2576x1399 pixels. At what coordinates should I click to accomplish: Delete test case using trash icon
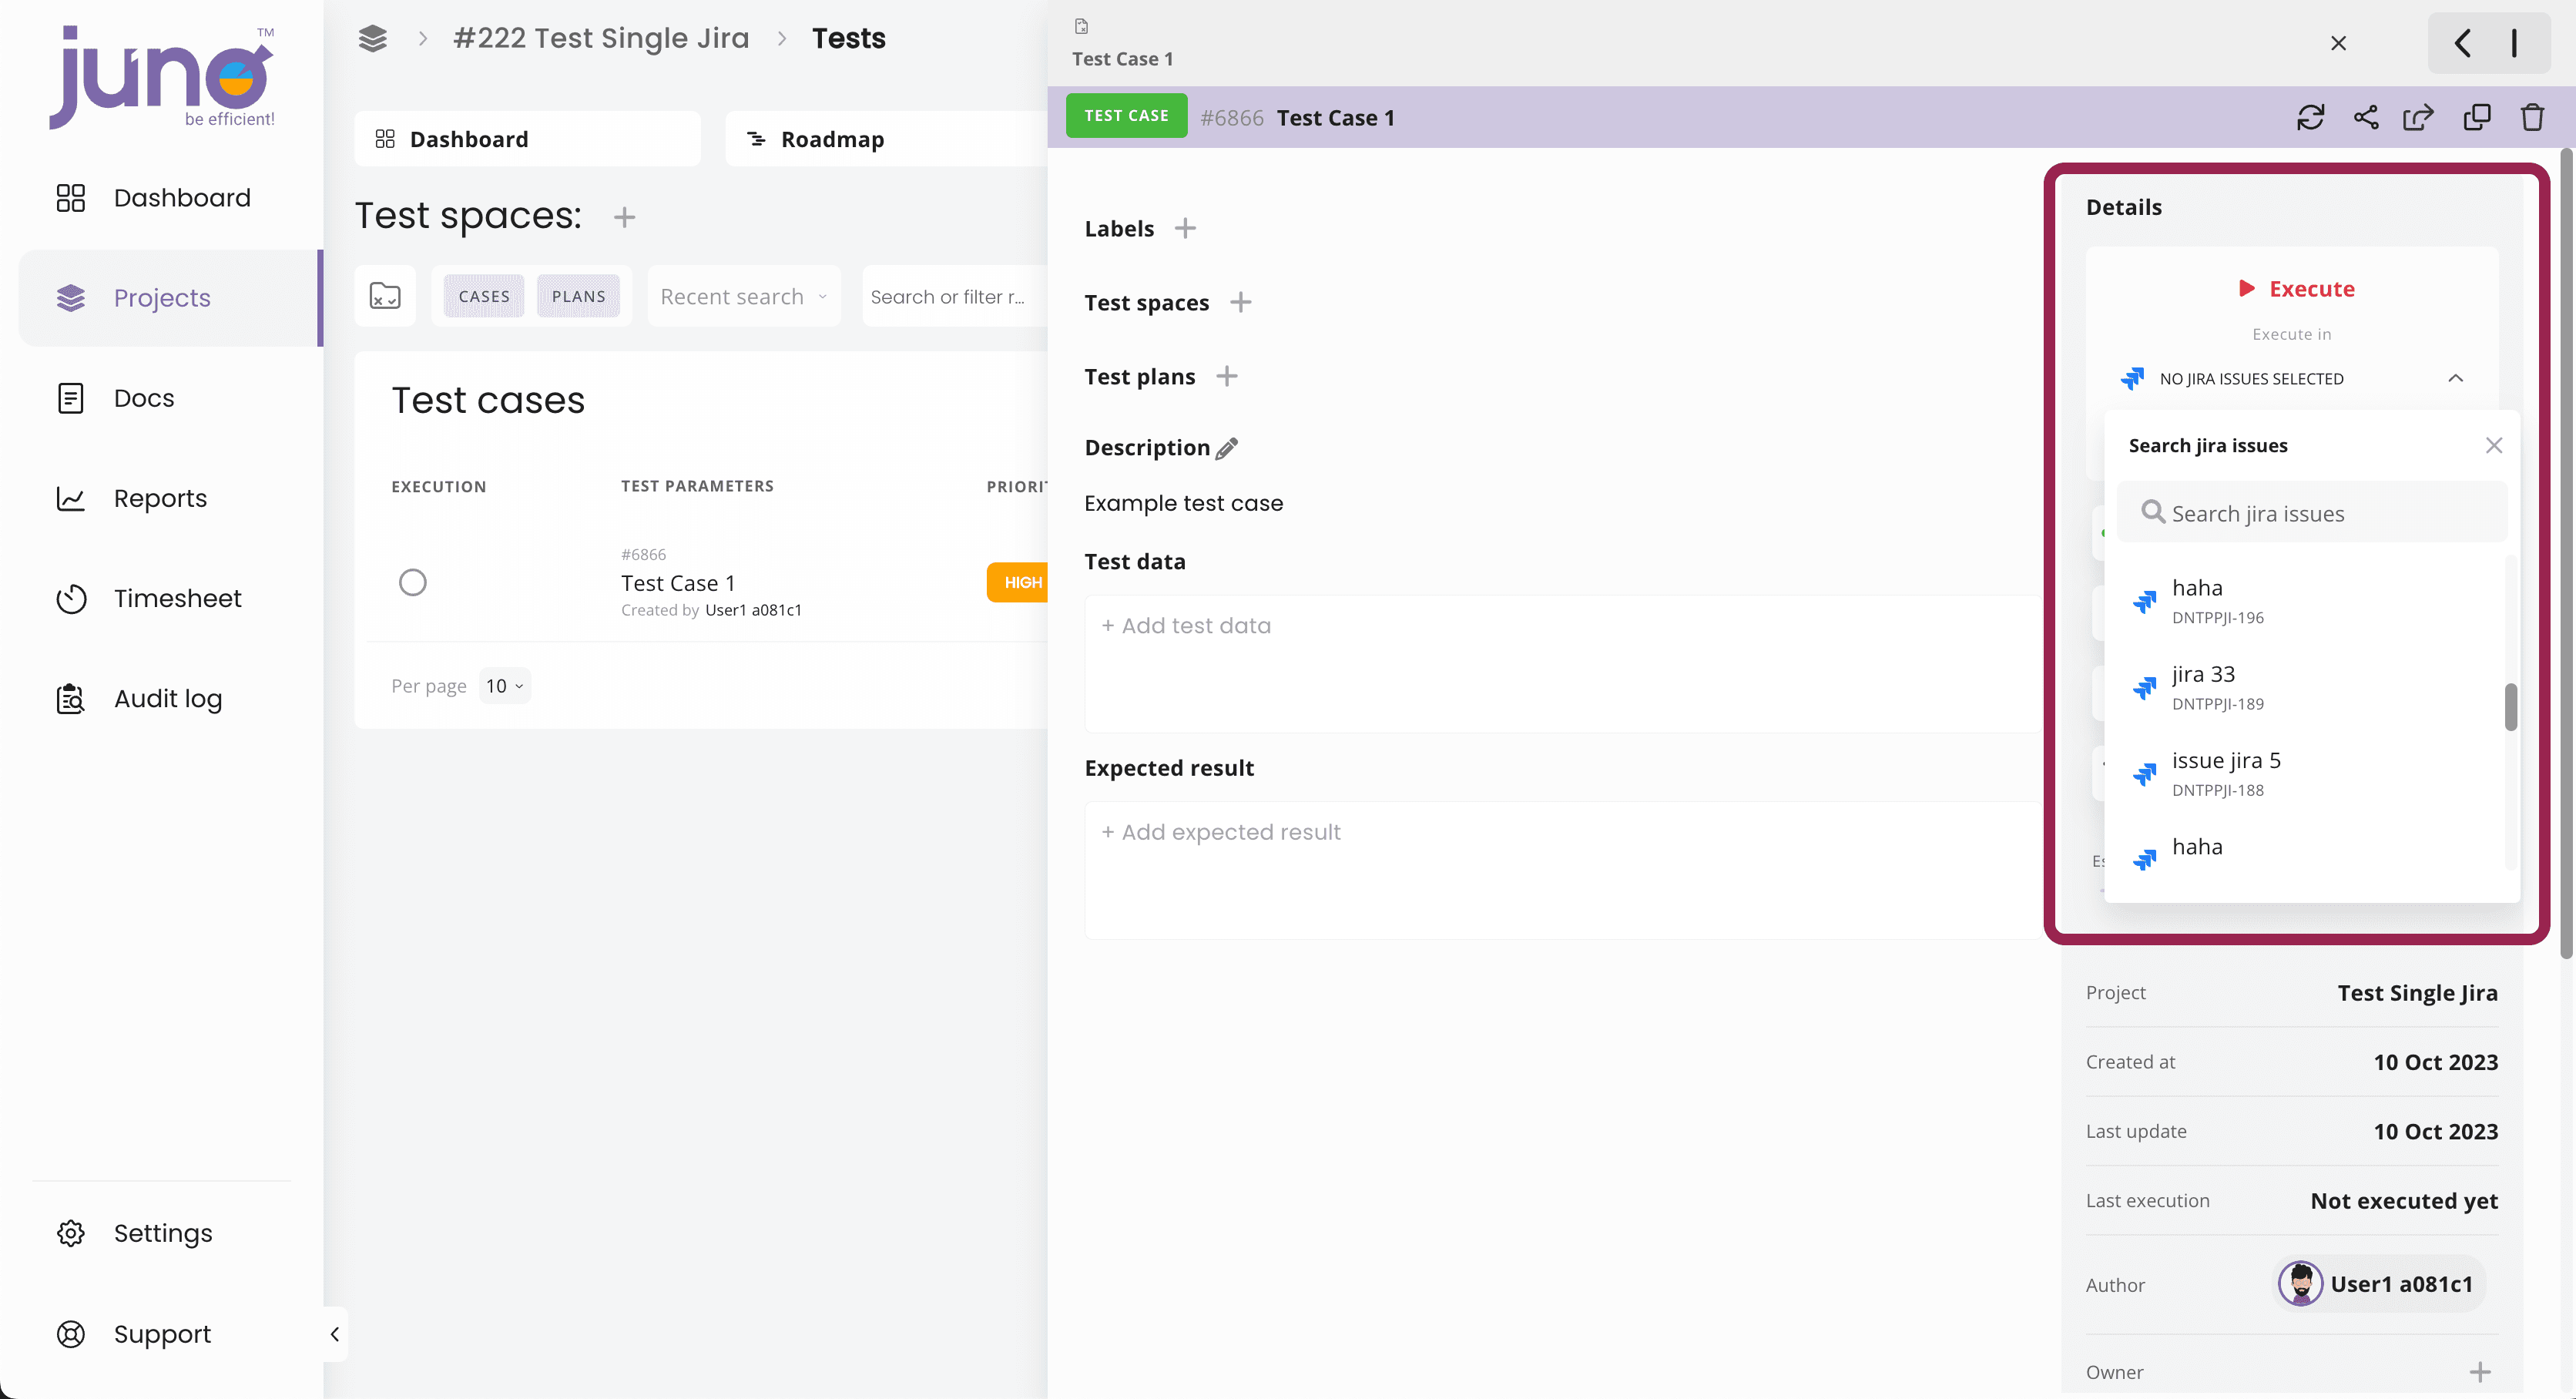pos(2532,118)
